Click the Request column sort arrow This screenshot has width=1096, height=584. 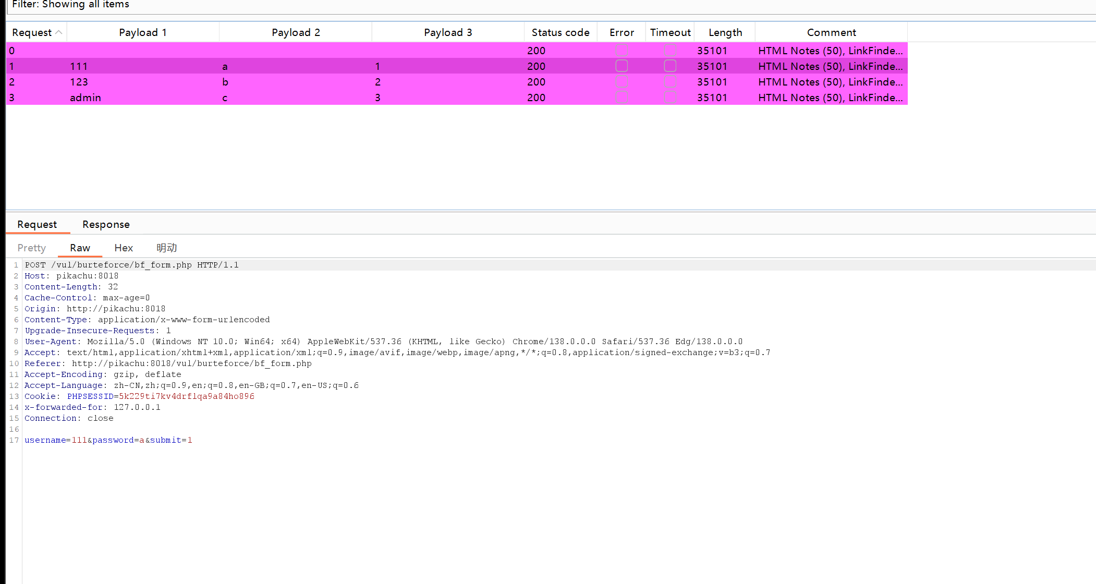tap(59, 32)
